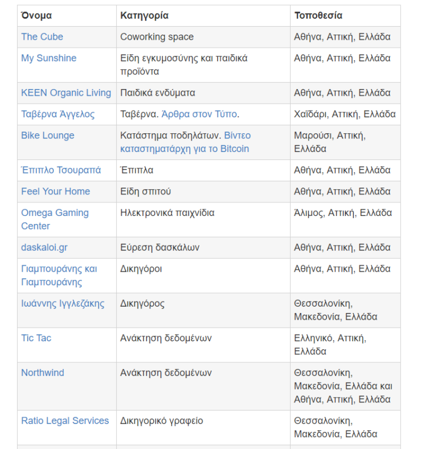Viewport: 435px width, 449px height.
Task: Open KEEN Organic Living link
Action: pyautogui.click(x=66, y=93)
